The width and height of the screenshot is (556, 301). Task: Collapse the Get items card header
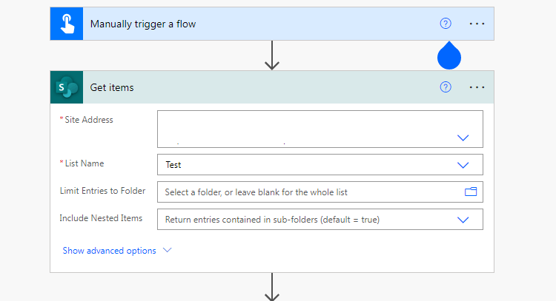pos(271,87)
